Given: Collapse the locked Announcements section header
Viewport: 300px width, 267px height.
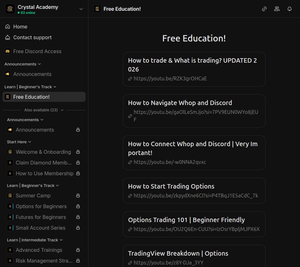Looking at the screenshot, I should 25,120.
